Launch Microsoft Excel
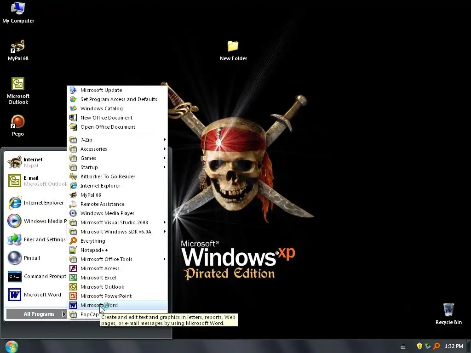Image resolution: width=471 pixels, height=353 pixels. click(x=117, y=278)
